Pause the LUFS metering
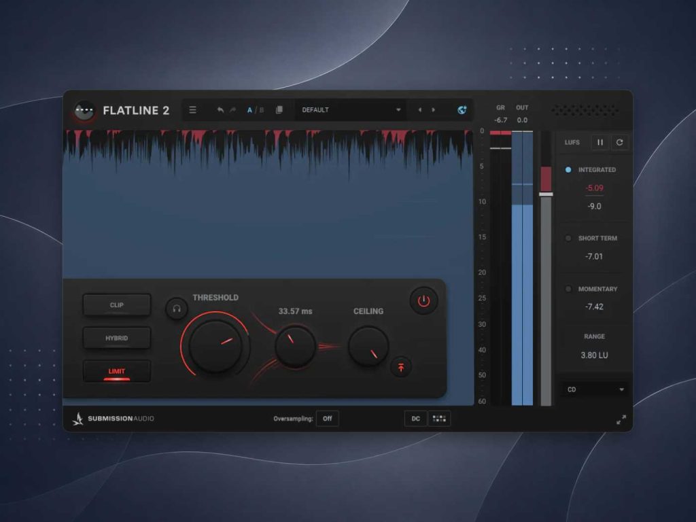Image resolution: width=696 pixels, height=522 pixels. [x=600, y=143]
